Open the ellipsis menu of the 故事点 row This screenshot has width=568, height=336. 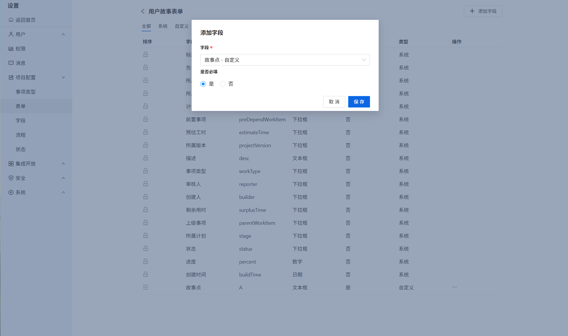point(454,287)
